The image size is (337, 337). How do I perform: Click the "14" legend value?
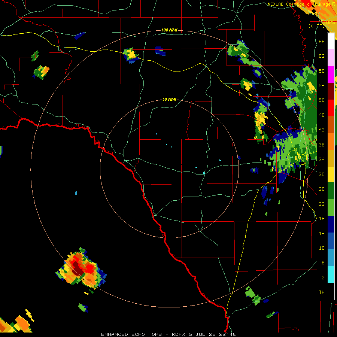(x=322, y=233)
